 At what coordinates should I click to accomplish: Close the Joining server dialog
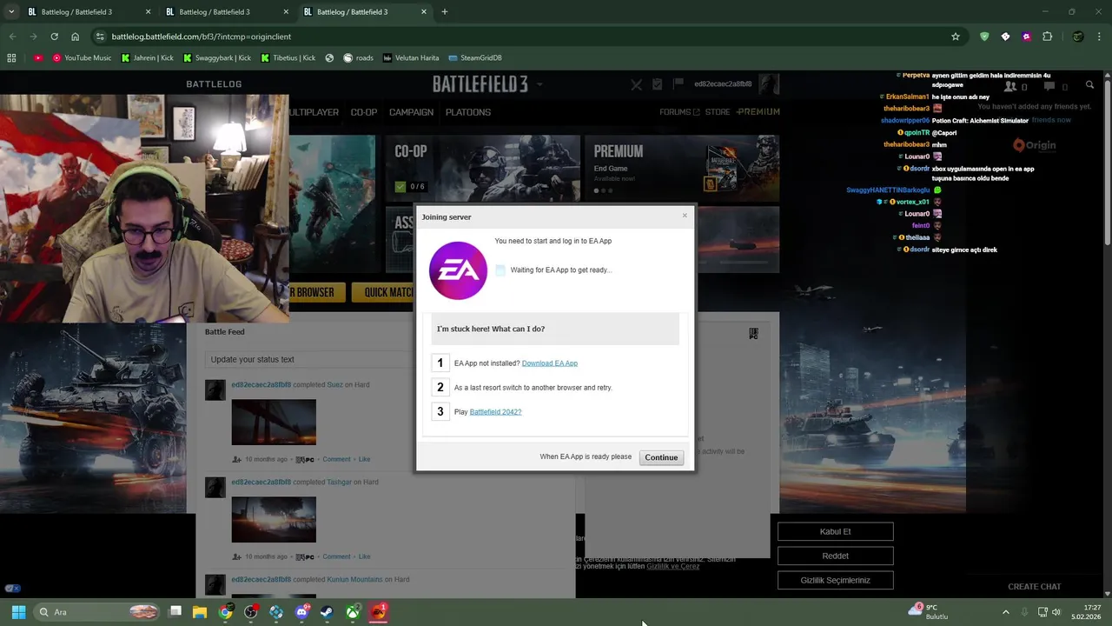(x=685, y=216)
